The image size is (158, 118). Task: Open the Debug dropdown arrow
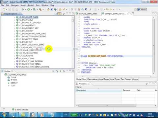(x=25, y=10)
